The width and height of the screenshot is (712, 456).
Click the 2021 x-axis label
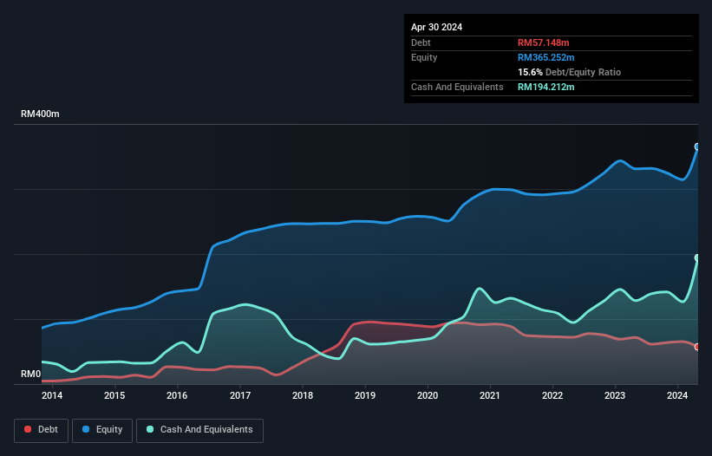(490, 395)
